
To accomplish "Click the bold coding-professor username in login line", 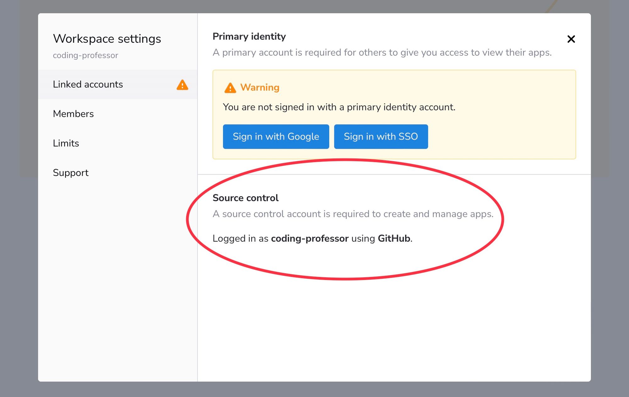I will click(309, 239).
